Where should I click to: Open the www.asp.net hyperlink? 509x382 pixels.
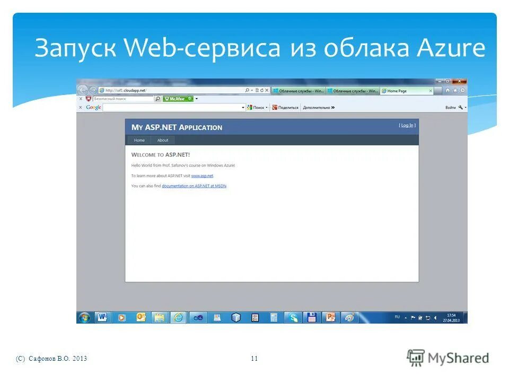pos(201,176)
